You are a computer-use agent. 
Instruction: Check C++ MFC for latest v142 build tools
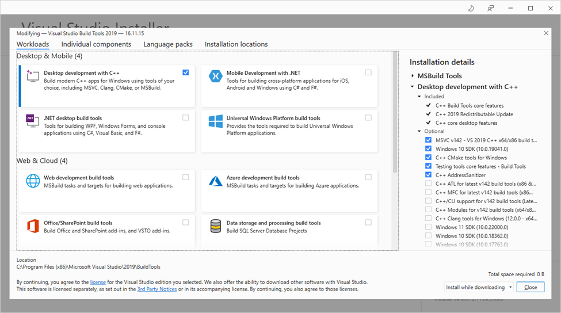pos(428,192)
